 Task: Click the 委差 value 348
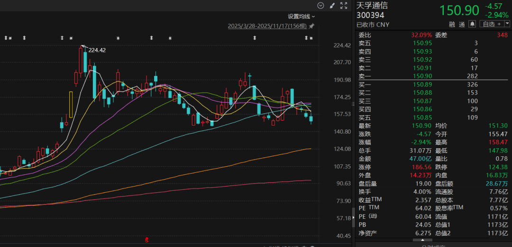click(x=503, y=35)
